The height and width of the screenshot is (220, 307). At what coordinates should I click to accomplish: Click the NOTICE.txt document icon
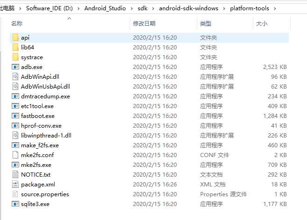click(x=15, y=174)
